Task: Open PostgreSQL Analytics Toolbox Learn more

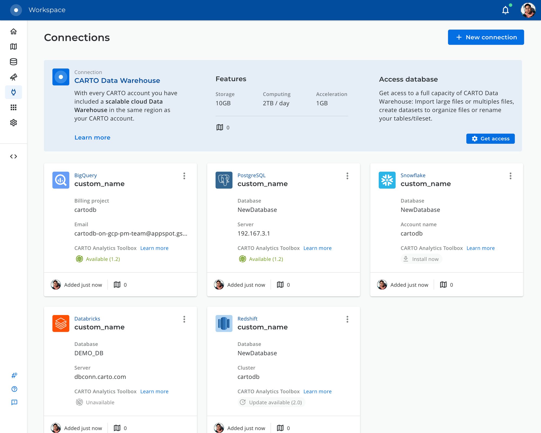Action: coord(317,248)
